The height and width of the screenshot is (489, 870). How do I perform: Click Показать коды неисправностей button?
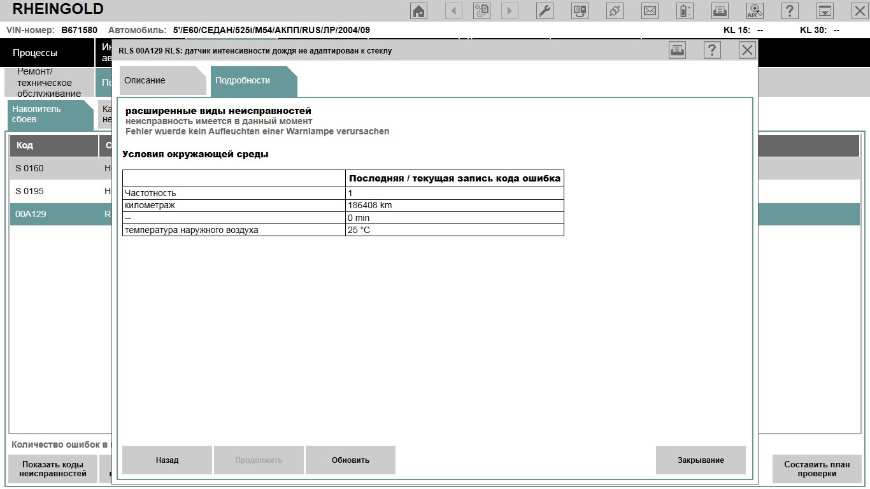tap(53, 469)
